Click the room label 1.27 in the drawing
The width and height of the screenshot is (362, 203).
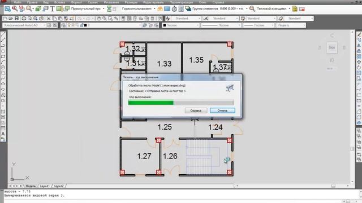(x=144, y=156)
